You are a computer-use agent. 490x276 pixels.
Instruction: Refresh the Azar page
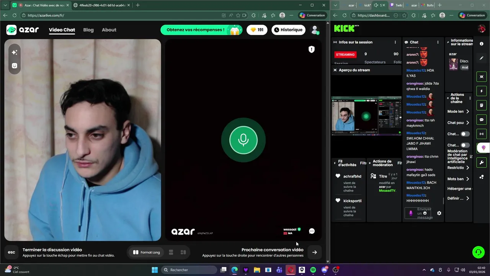point(15,15)
